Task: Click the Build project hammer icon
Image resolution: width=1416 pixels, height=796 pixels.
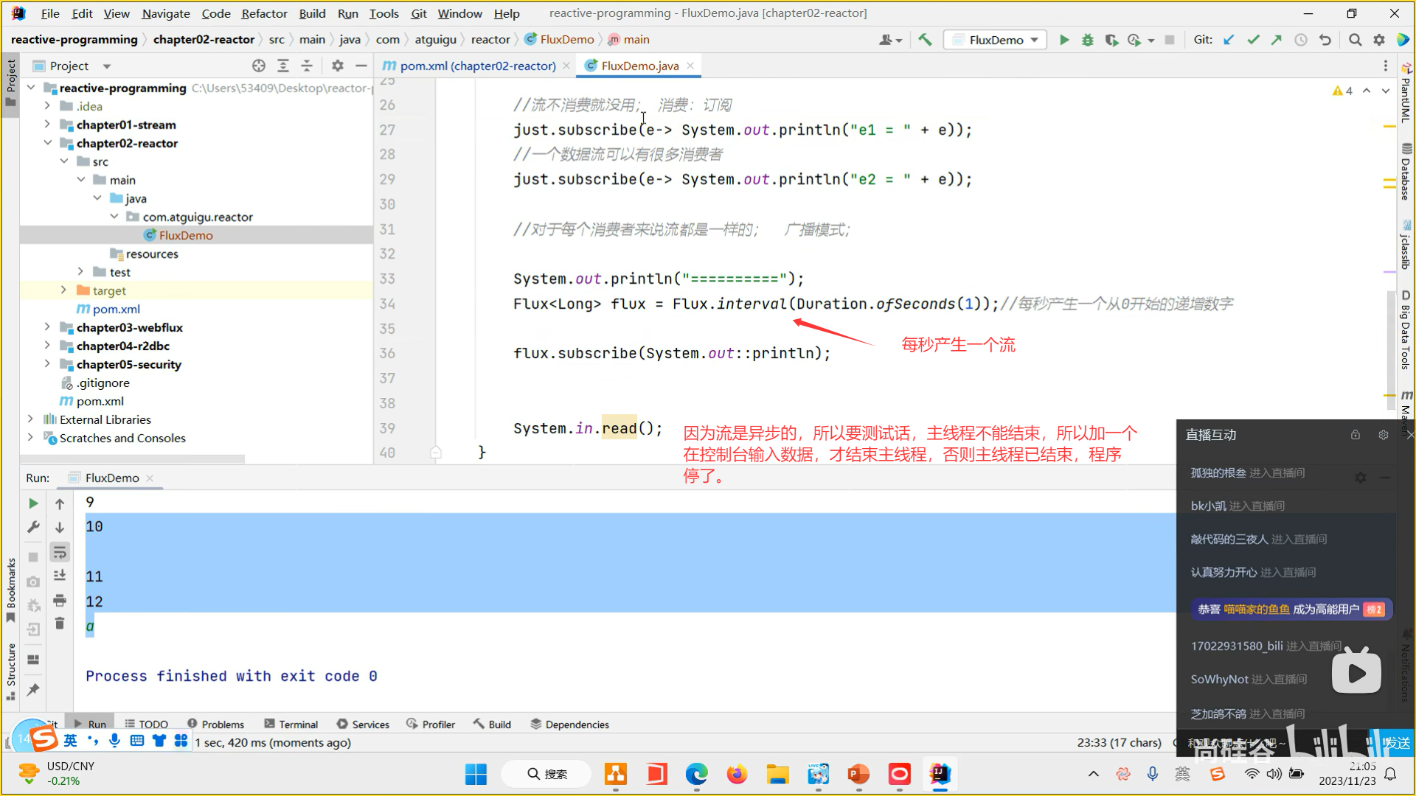Action: (x=925, y=40)
